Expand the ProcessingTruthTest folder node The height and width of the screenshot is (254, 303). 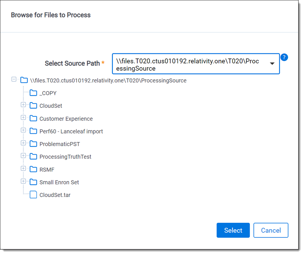point(23,155)
